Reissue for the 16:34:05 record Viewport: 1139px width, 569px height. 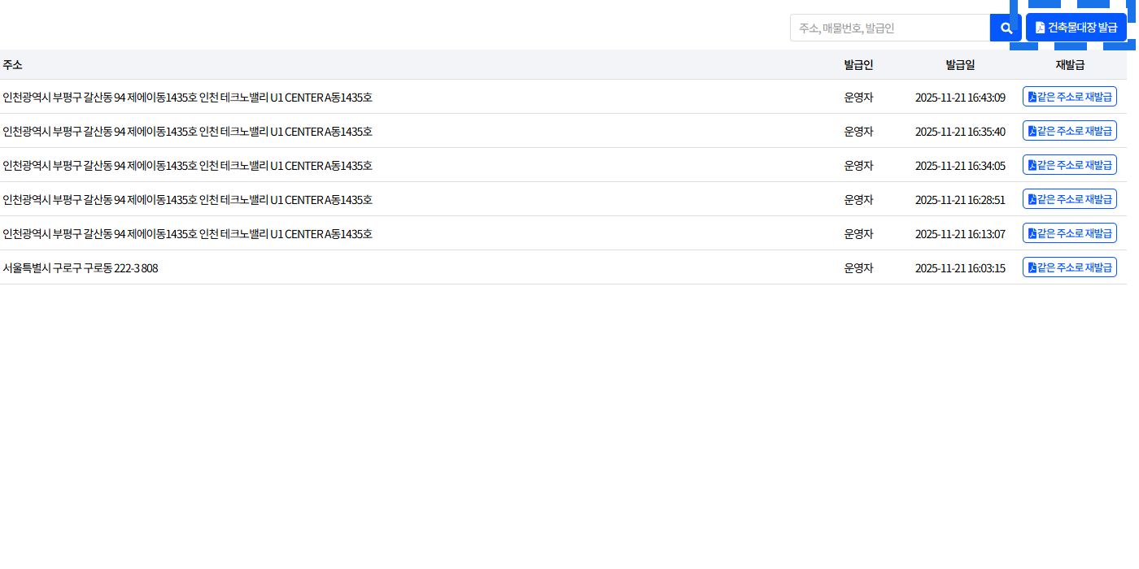(1070, 165)
